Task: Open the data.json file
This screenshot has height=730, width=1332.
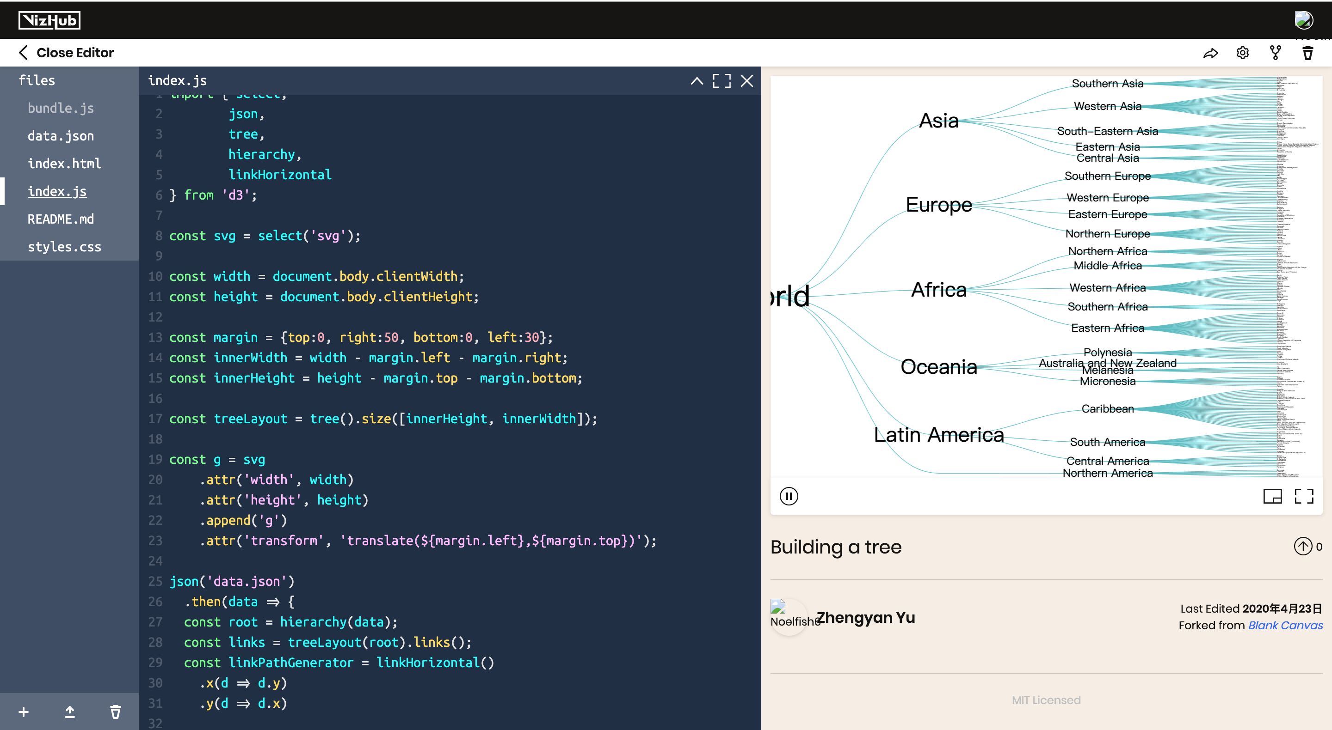Action: (x=61, y=136)
